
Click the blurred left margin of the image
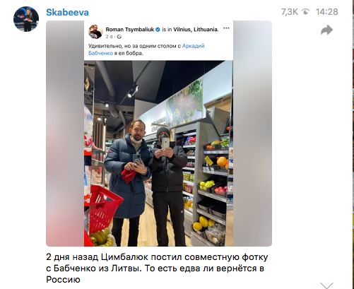pyautogui.click(x=65, y=134)
